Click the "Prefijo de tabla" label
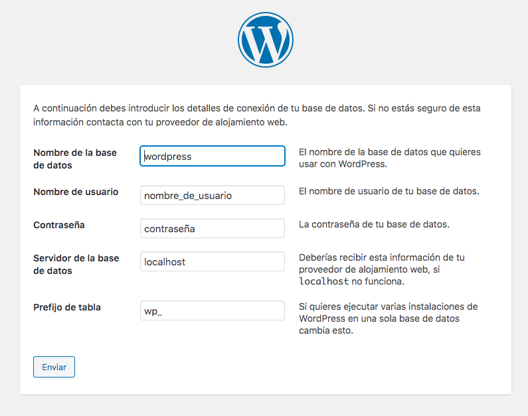The height and width of the screenshot is (416, 528). (x=67, y=307)
